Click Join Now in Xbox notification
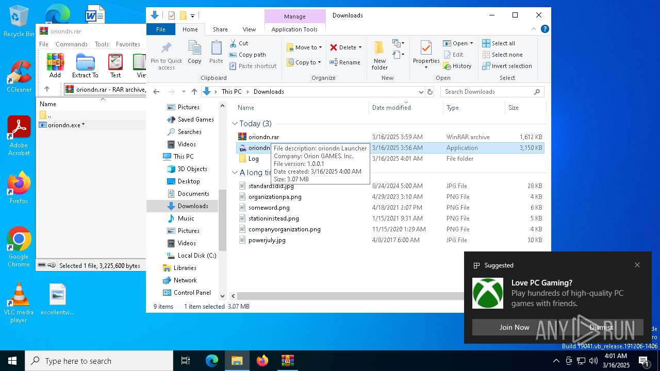Screen dimensions: 660x371 tap(514, 327)
